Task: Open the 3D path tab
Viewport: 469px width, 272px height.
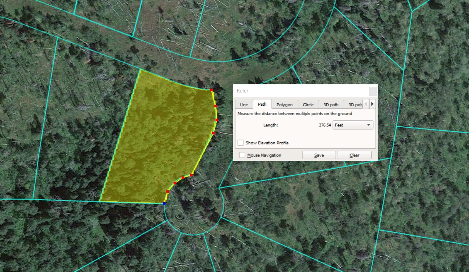Action: (x=331, y=105)
